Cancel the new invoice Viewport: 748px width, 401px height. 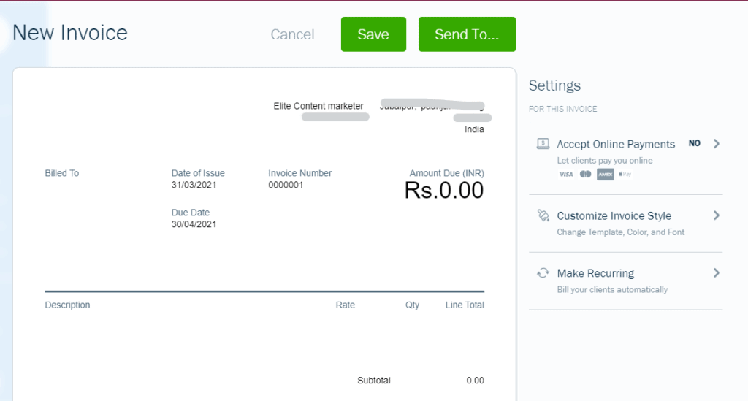(x=292, y=34)
